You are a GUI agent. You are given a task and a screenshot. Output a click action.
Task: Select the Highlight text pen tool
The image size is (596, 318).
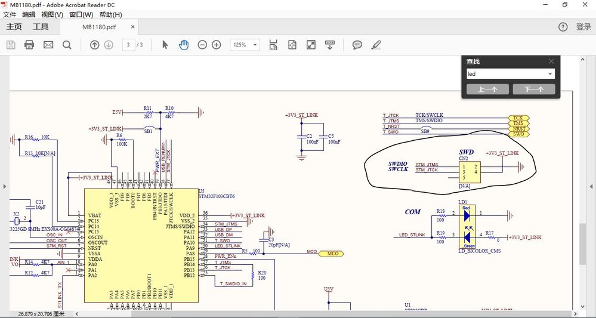(x=376, y=45)
